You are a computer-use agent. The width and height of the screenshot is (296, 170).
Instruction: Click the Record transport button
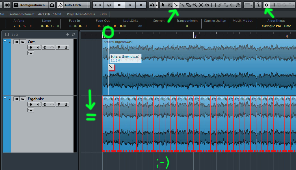point(141,5)
